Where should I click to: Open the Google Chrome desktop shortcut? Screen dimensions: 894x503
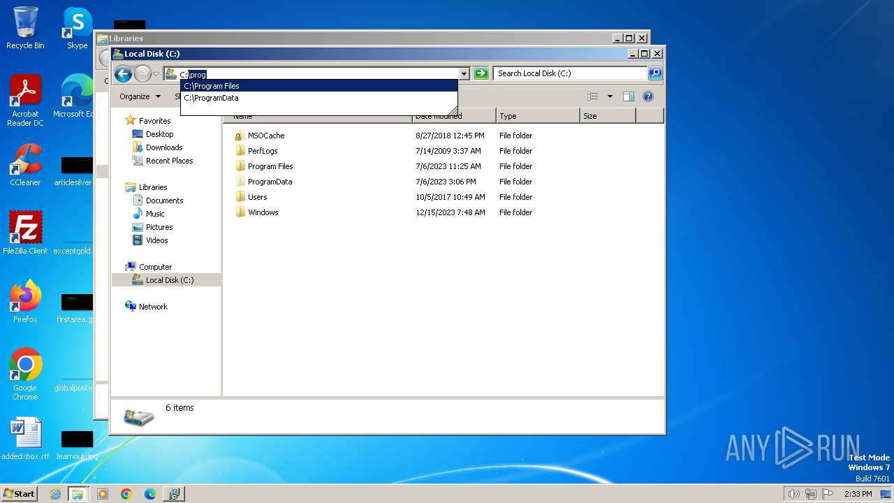[x=25, y=374]
